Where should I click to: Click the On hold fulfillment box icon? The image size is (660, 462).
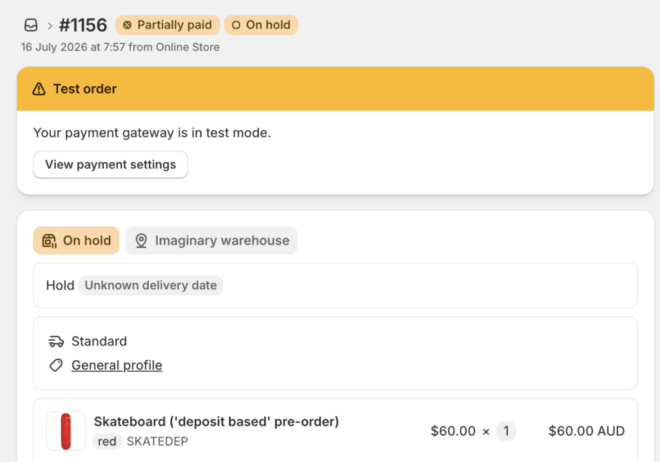coord(49,241)
